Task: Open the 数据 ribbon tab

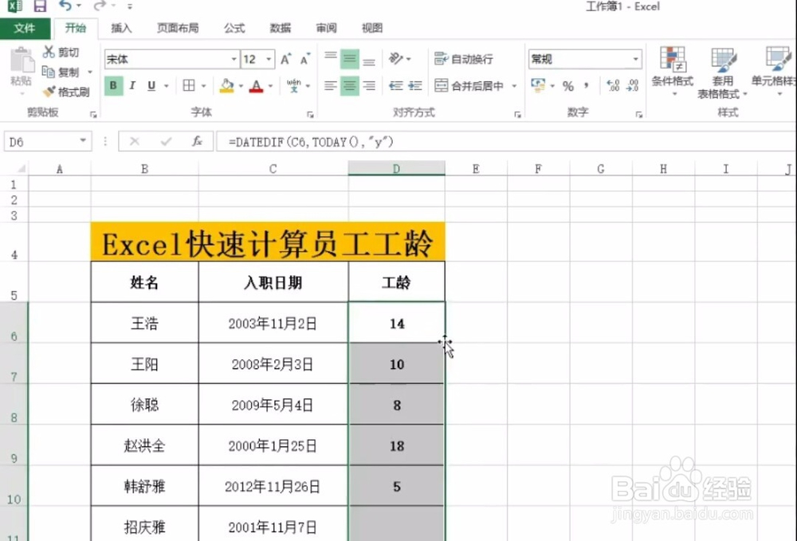Action: point(280,28)
